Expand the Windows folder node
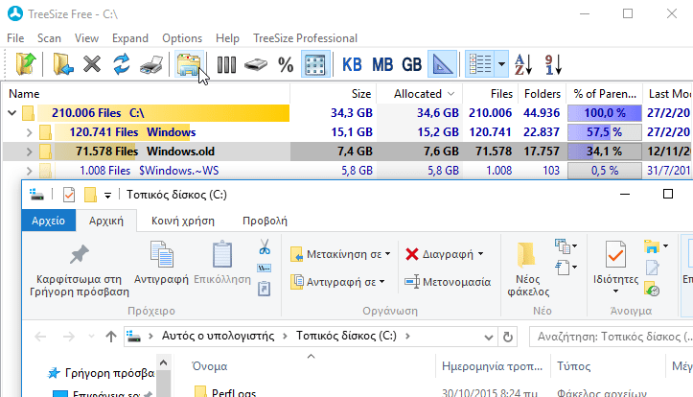 (29, 132)
